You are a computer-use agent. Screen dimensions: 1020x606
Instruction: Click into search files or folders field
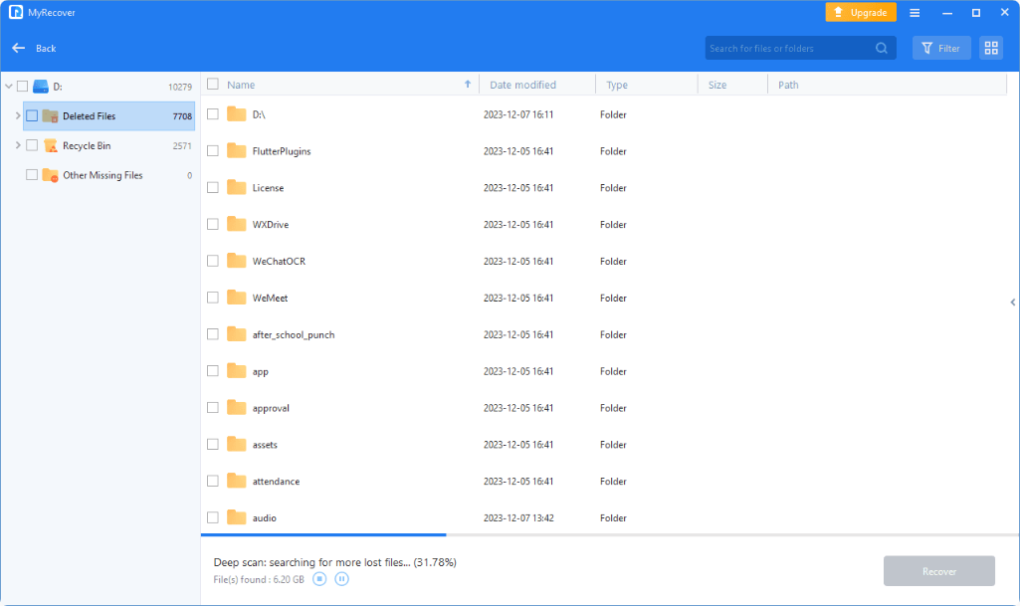[x=786, y=48]
